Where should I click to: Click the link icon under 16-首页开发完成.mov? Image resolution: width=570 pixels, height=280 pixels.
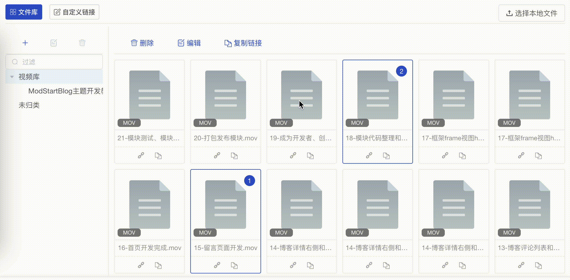pos(141,265)
